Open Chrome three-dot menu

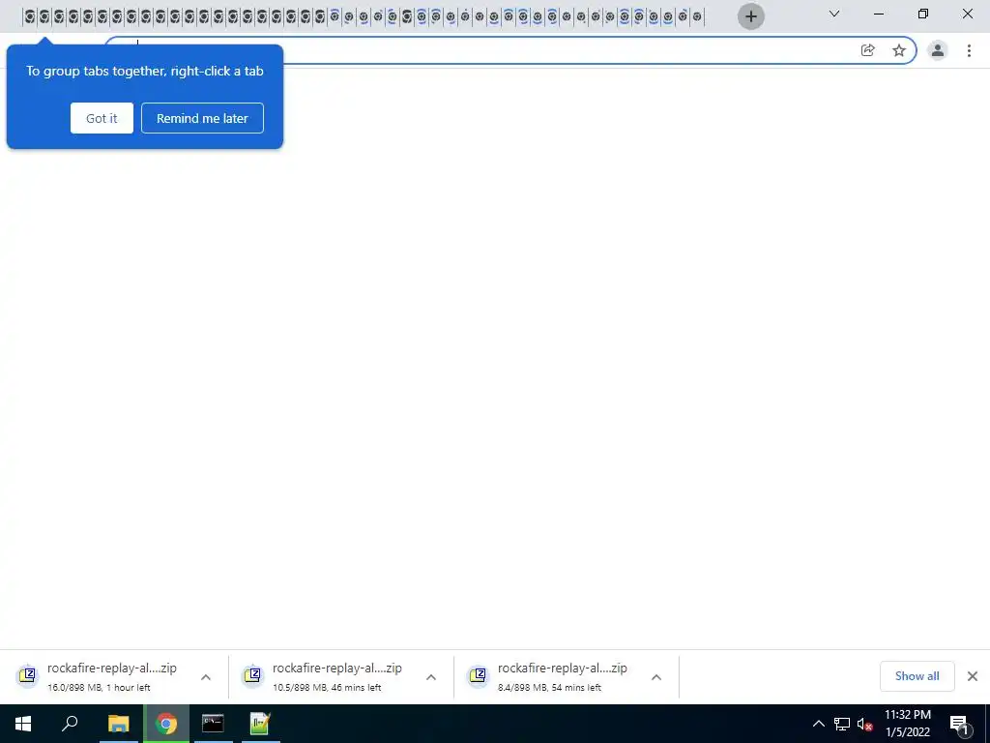[969, 50]
